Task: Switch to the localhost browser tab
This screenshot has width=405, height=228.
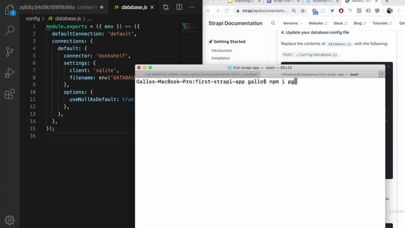Action: tap(322, 1)
